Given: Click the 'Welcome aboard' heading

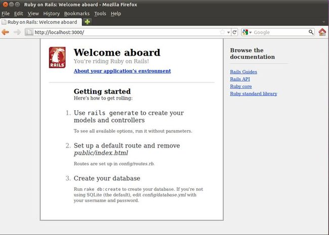Looking at the screenshot, I should (x=117, y=53).
